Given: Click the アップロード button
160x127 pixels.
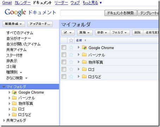Looking at the screenshot, I should pyautogui.click(x=40, y=24).
